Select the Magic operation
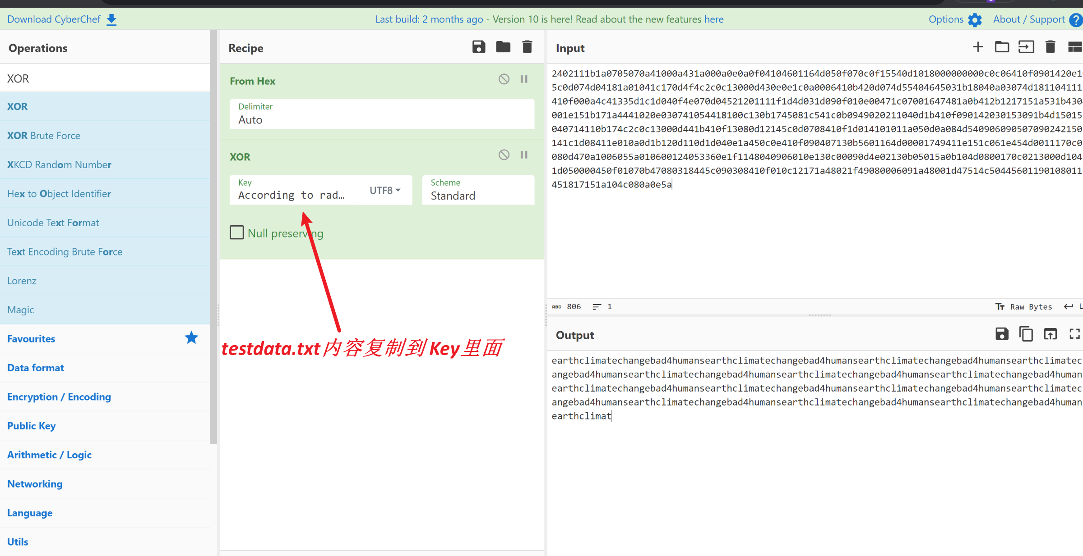The image size is (1083, 556). click(x=105, y=310)
